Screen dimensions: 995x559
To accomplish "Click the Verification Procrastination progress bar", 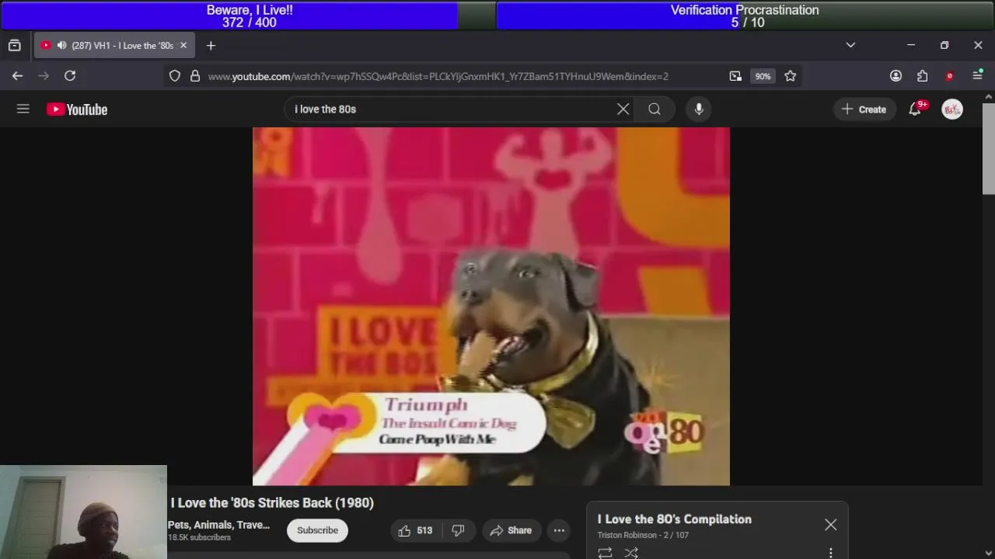I will tap(745, 16).
